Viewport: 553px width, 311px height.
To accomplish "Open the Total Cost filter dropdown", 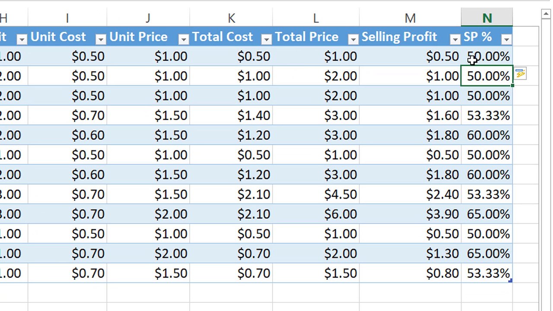I will click(266, 39).
